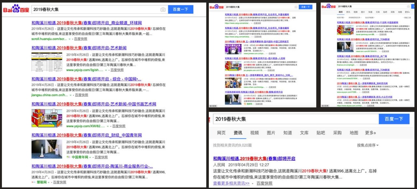The height and width of the screenshot is (189, 417).
Task: Click the Baidu logo in the top-right screenshot
Action: tap(329, 6)
